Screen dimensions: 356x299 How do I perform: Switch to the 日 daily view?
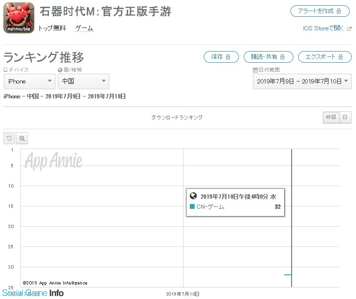click(x=345, y=117)
